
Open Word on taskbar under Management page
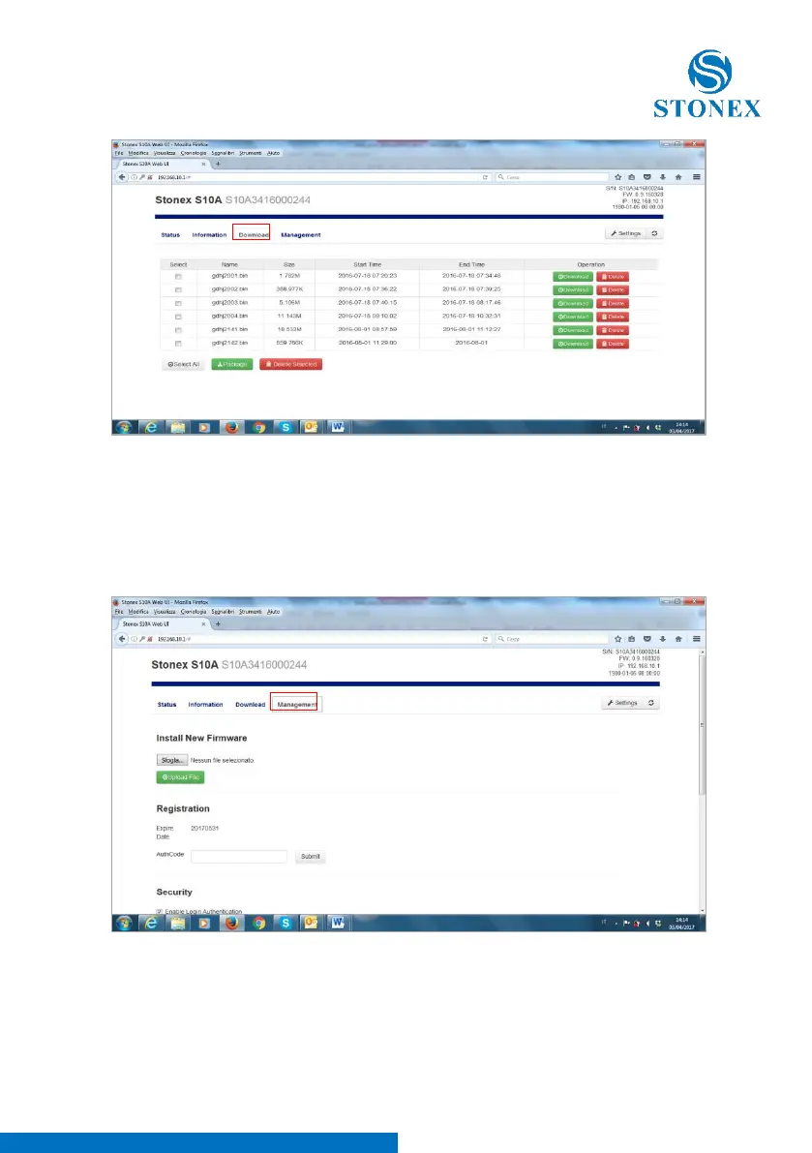point(338,923)
